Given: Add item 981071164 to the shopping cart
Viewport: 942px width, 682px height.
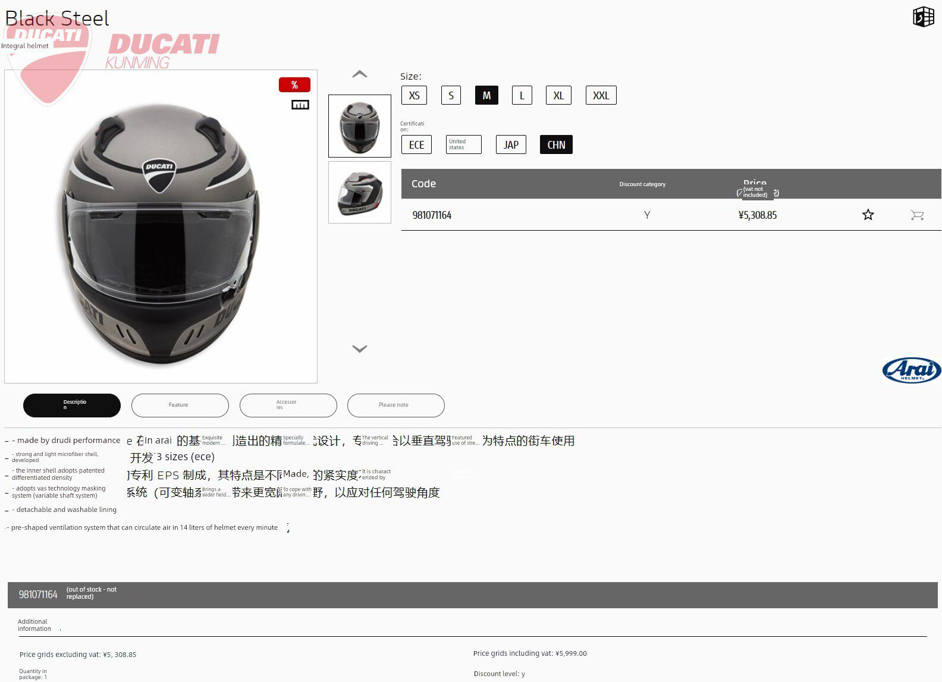Looking at the screenshot, I should pyautogui.click(x=917, y=215).
